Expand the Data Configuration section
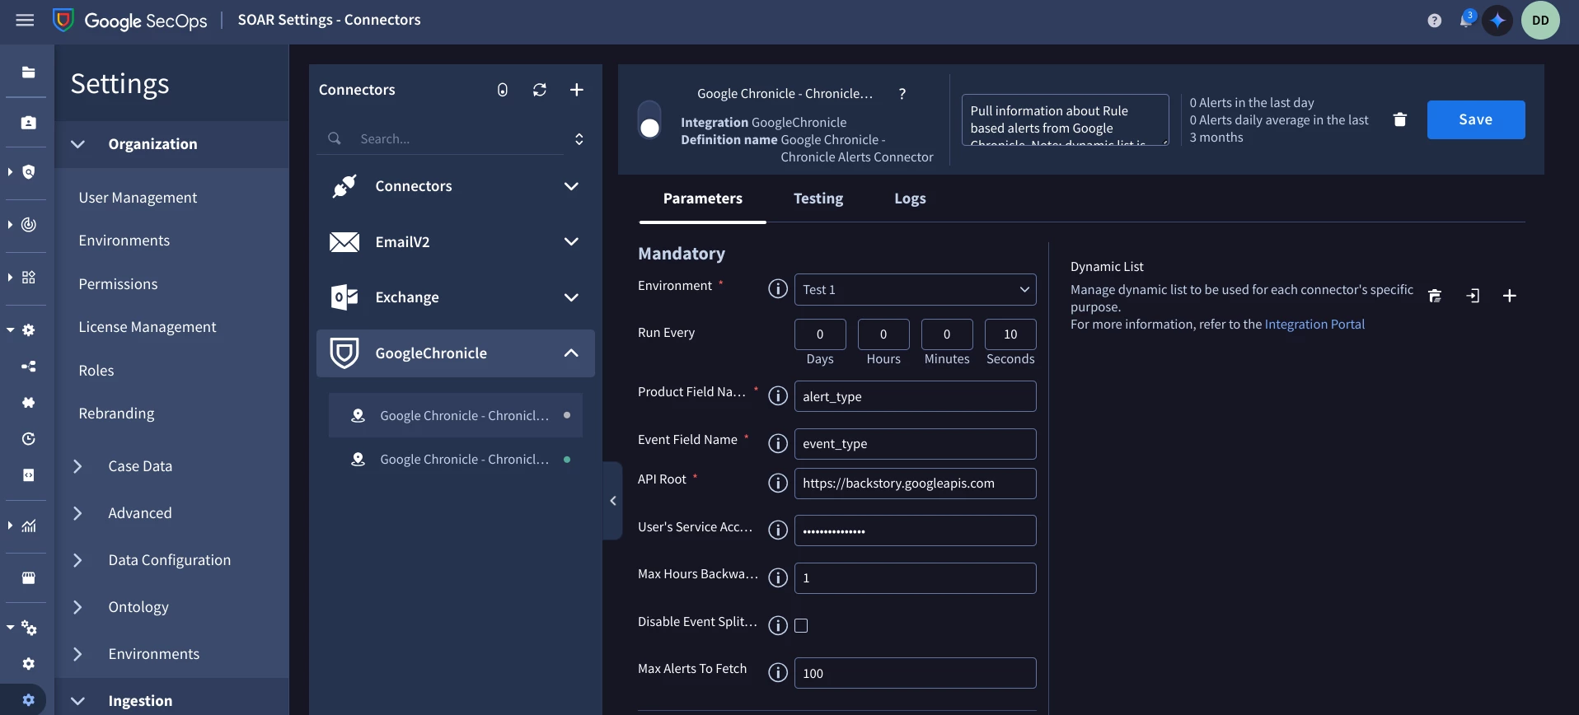Viewport: 1579px width, 715px height. pos(77,560)
